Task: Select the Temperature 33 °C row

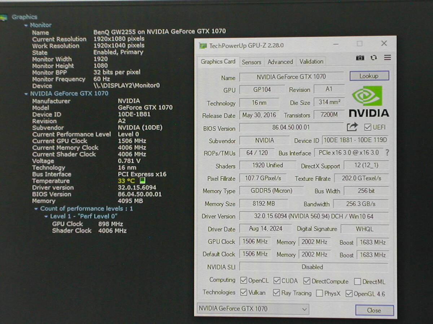Action: [88, 181]
